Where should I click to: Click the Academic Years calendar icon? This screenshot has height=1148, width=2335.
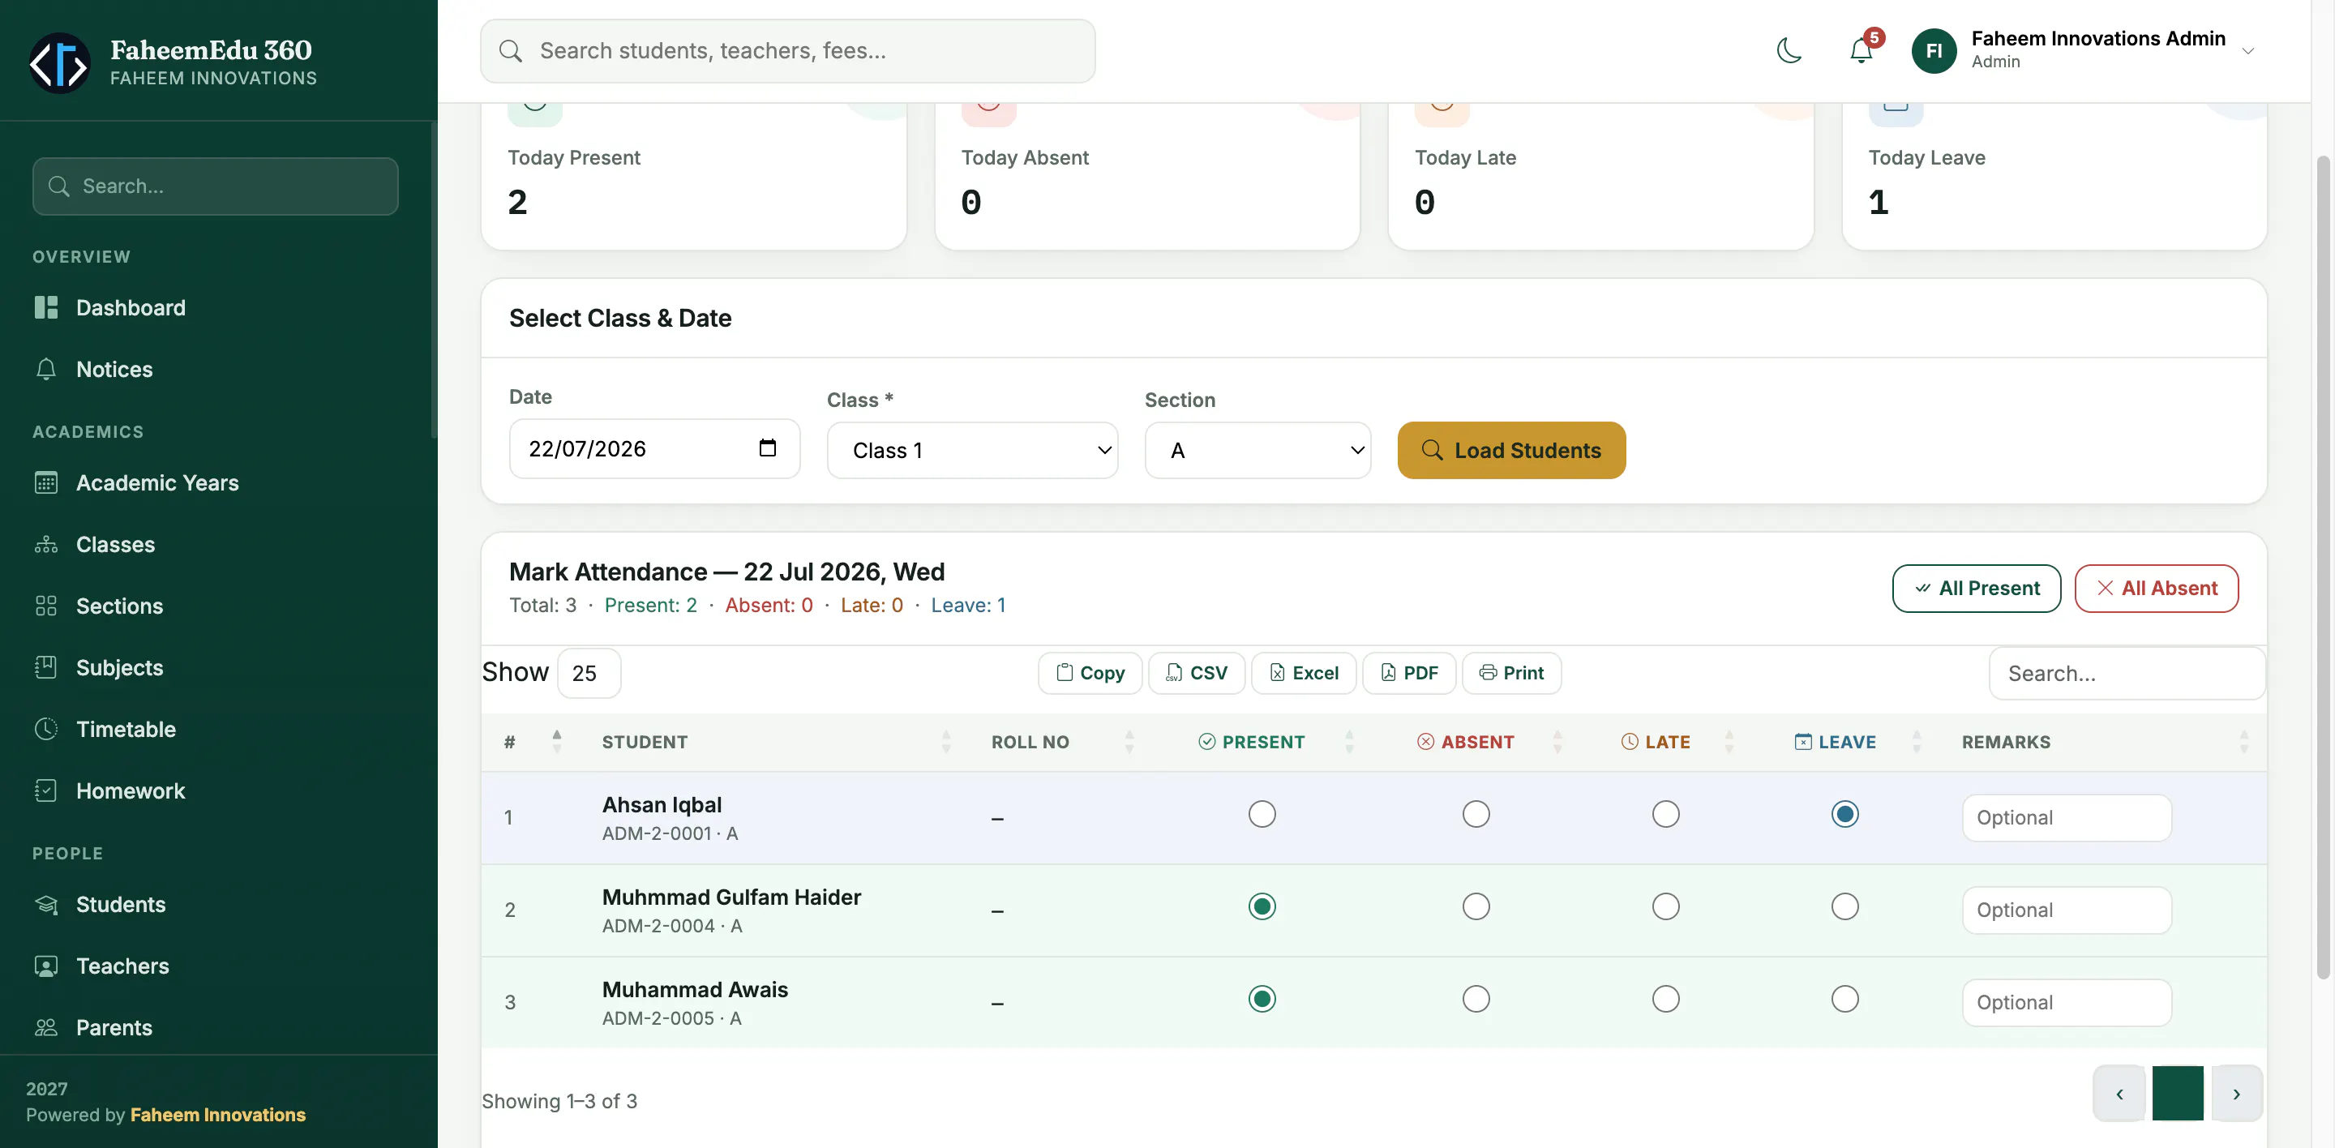pos(45,483)
